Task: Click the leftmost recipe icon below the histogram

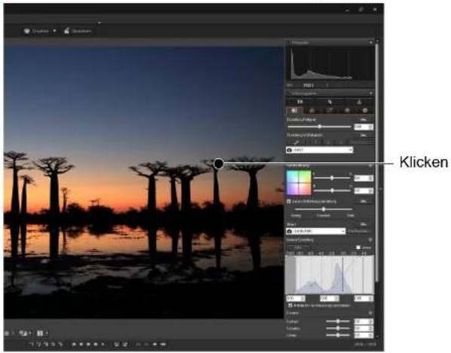Action: click(300, 102)
